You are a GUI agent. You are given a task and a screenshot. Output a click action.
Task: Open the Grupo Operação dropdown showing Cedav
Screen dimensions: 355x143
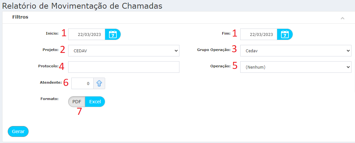[x=296, y=51]
